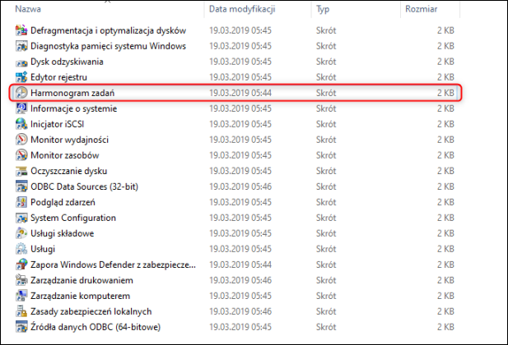The width and height of the screenshot is (508, 345).
Task: Click the name Monitor wydajności
Action: 69,140
